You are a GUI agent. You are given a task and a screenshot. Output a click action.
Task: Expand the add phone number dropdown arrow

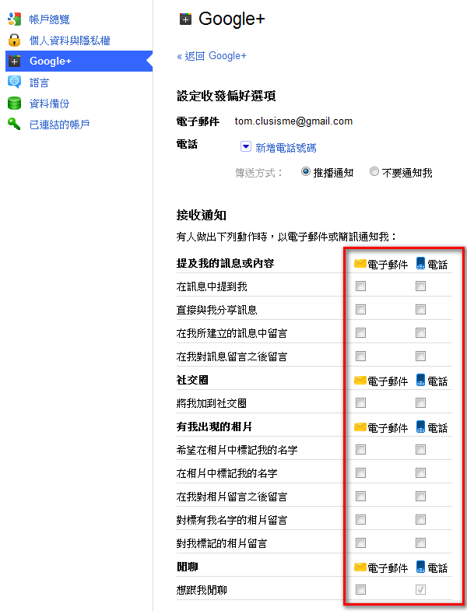(x=246, y=146)
